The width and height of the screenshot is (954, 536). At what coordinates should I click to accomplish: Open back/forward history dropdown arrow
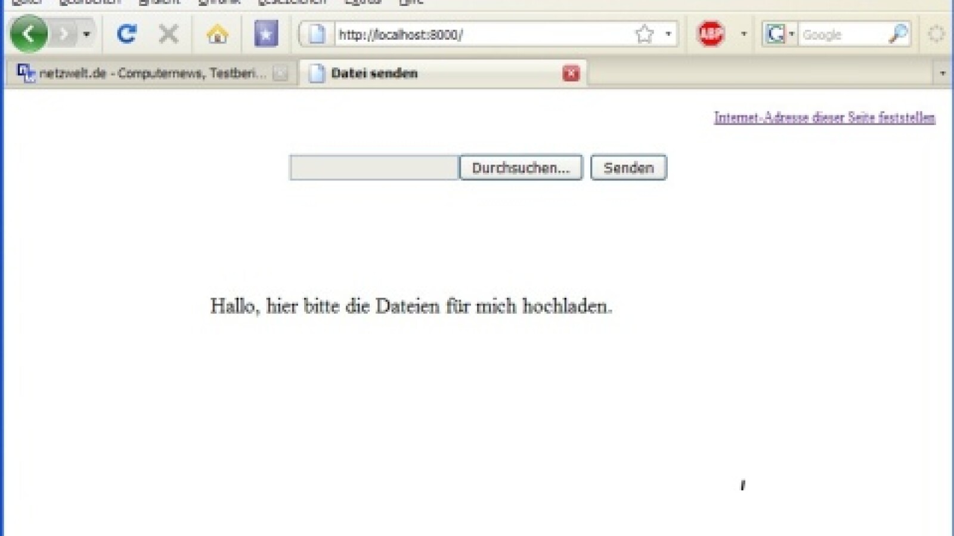(86, 34)
